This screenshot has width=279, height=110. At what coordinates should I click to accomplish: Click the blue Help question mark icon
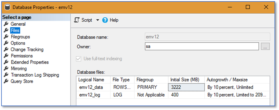coord(105,20)
